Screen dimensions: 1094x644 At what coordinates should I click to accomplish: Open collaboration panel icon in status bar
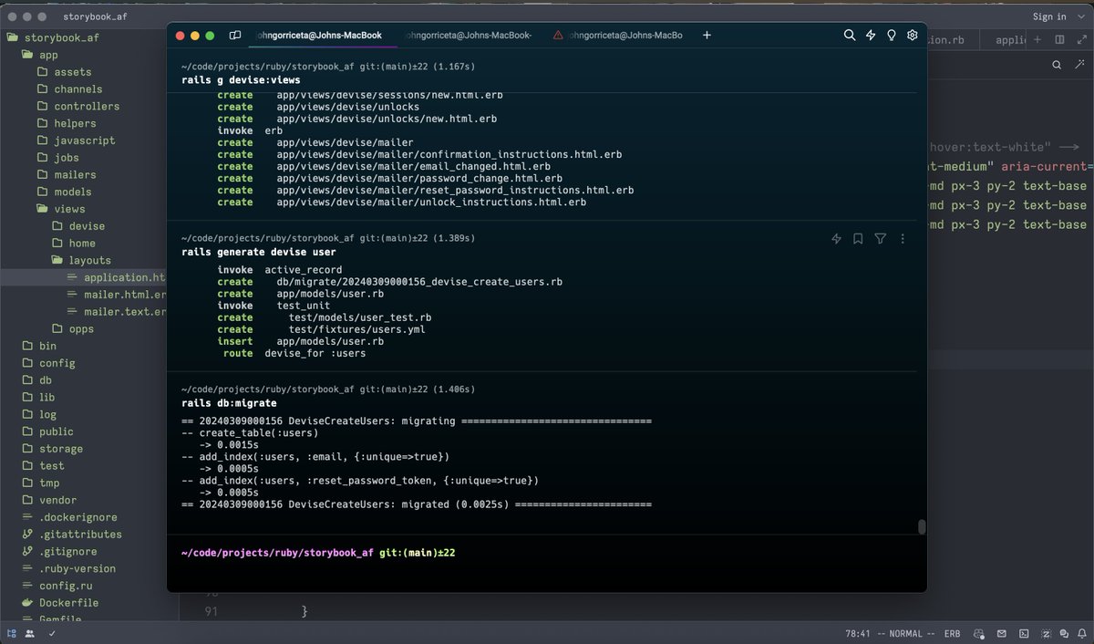tap(31, 633)
